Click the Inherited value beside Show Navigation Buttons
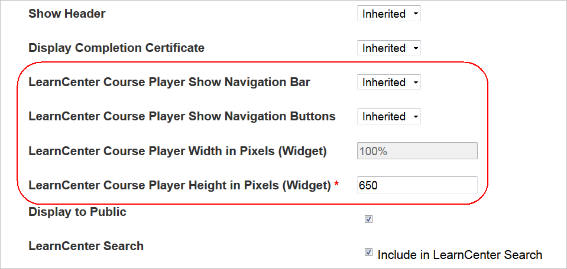Viewport: 567px width, 269px height. [x=384, y=117]
